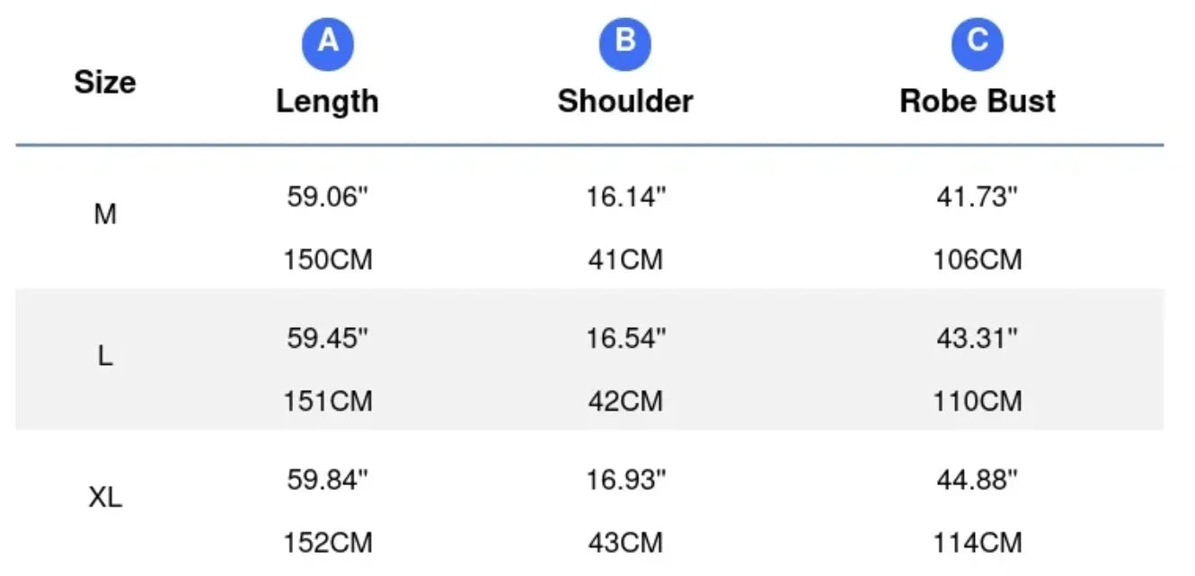Click the 43CM shoulder value
Screen dimensions: 1195x576
(x=625, y=544)
